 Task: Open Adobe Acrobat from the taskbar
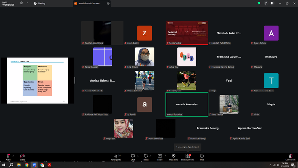[x=50, y=165]
